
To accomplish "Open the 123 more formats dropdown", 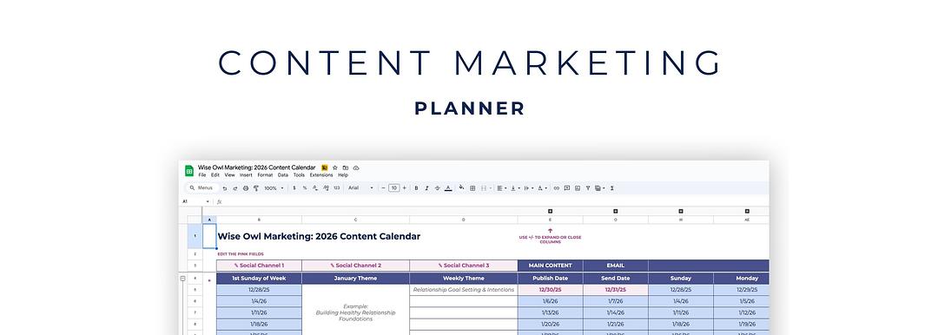I will click(x=336, y=187).
